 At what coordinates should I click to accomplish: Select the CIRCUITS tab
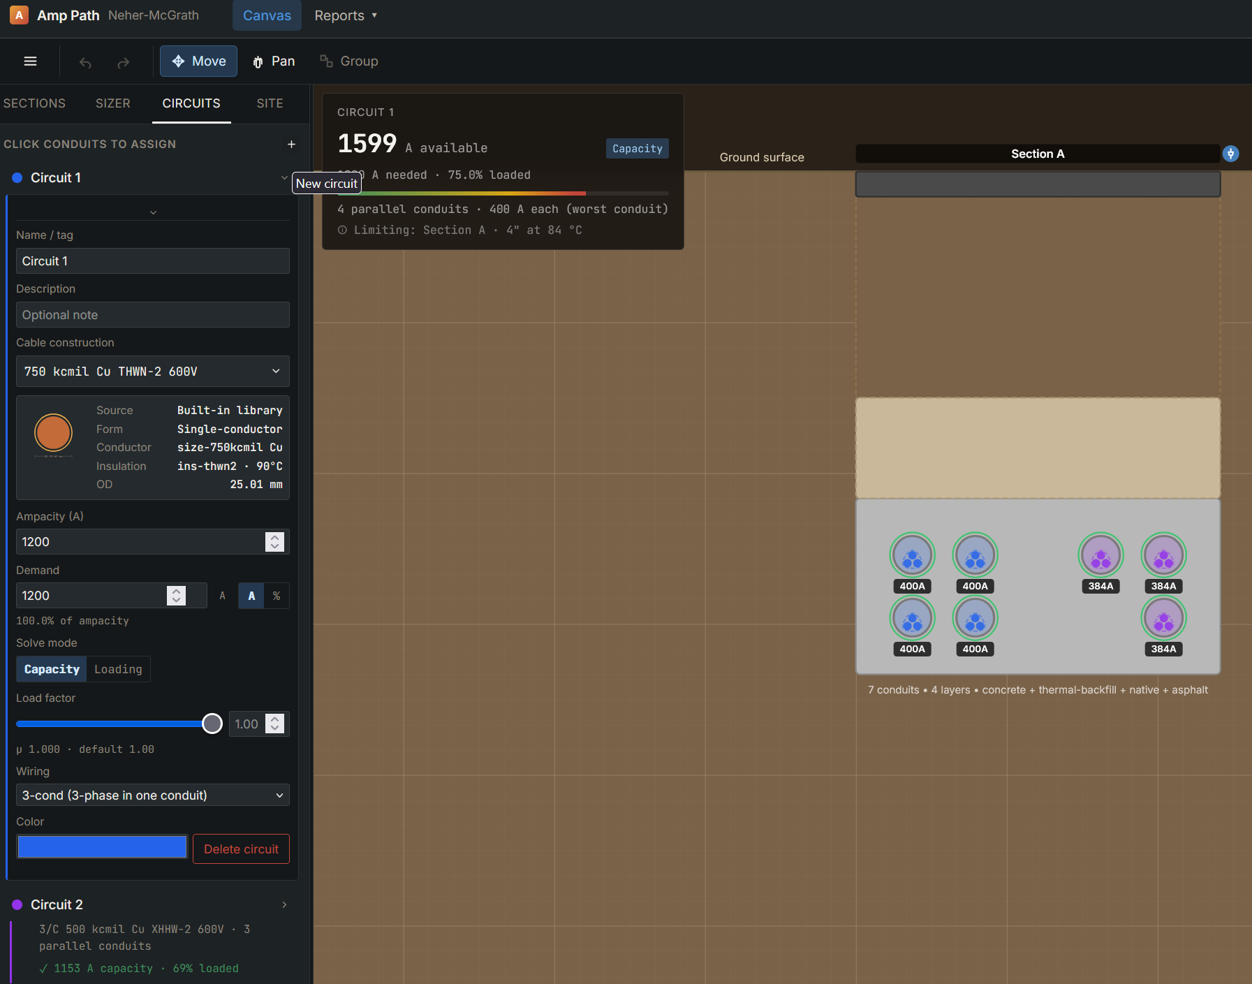(x=191, y=103)
